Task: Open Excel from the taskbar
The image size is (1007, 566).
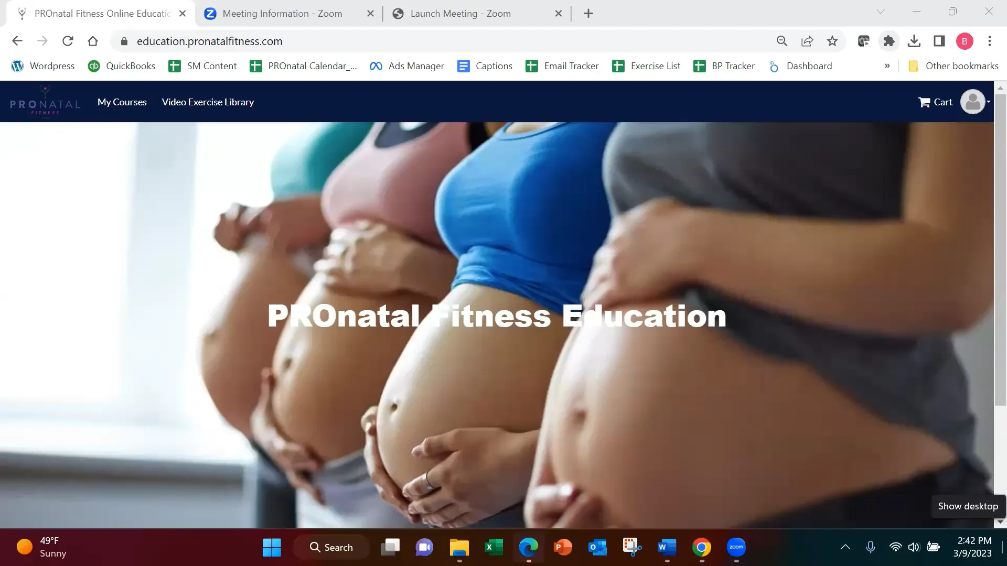Action: click(x=494, y=547)
